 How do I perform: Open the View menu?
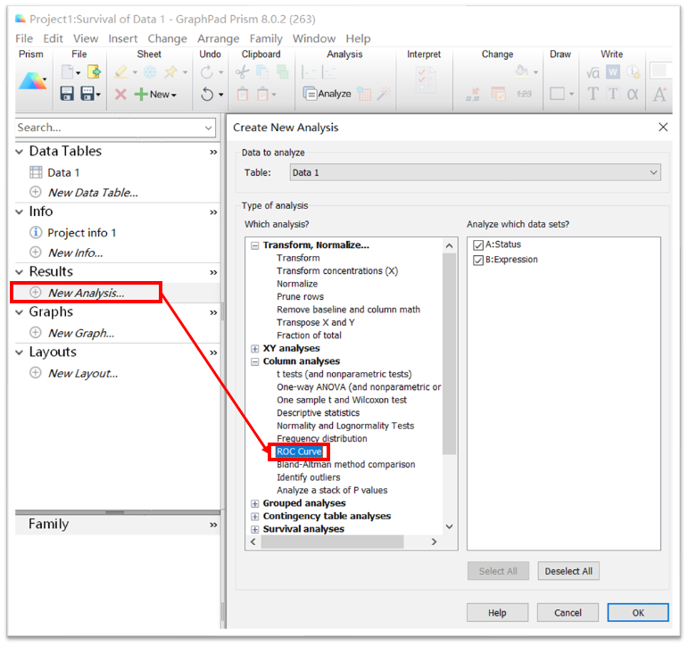86,38
